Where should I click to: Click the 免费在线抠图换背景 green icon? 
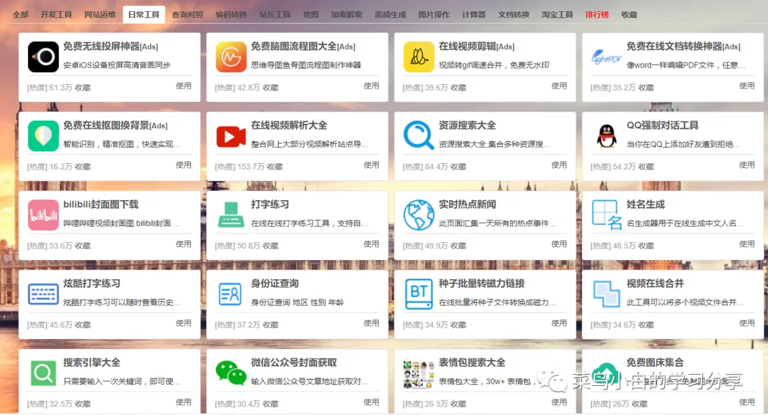pos(43,136)
